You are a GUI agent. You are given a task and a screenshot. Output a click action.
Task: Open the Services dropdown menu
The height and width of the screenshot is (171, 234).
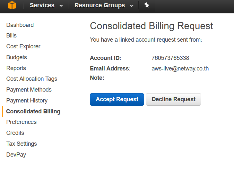(46, 5)
